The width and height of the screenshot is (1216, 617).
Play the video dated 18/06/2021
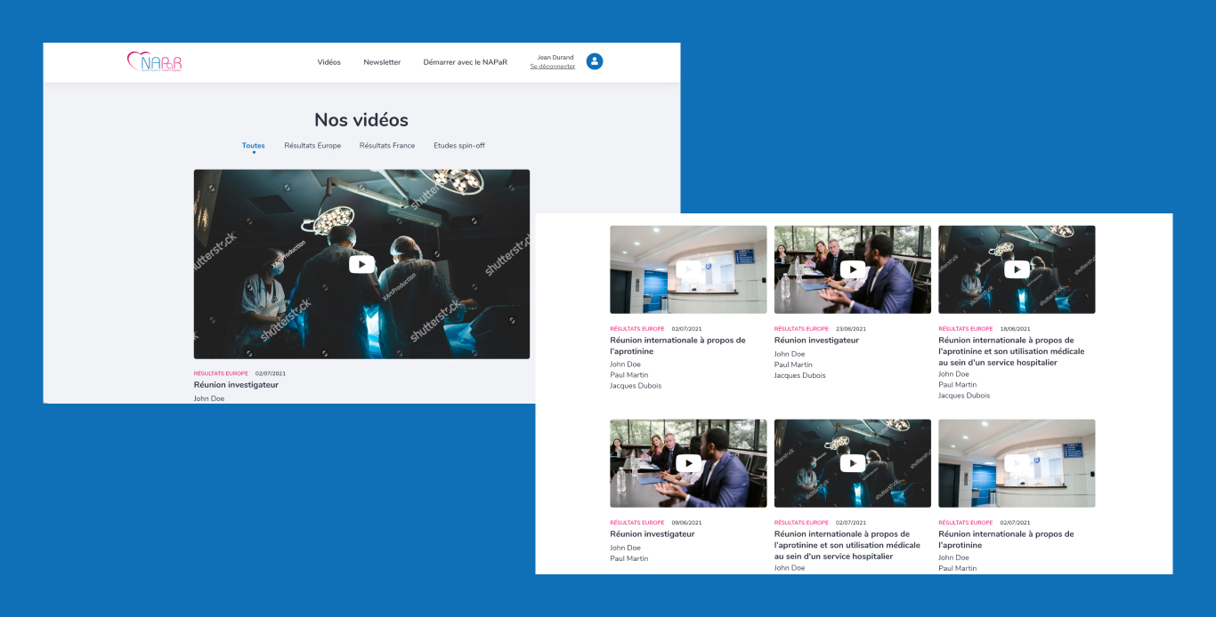point(1017,269)
